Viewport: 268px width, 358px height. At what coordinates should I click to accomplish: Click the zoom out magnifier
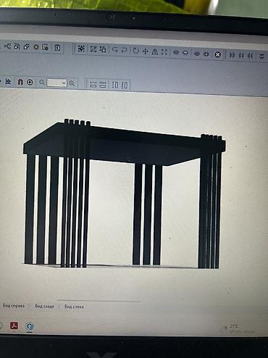pyautogui.click(x=42, y=83)
